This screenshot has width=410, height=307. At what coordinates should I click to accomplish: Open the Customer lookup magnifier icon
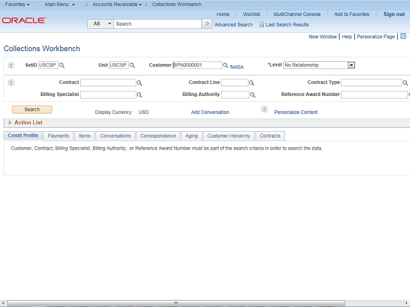coord(225,65)
